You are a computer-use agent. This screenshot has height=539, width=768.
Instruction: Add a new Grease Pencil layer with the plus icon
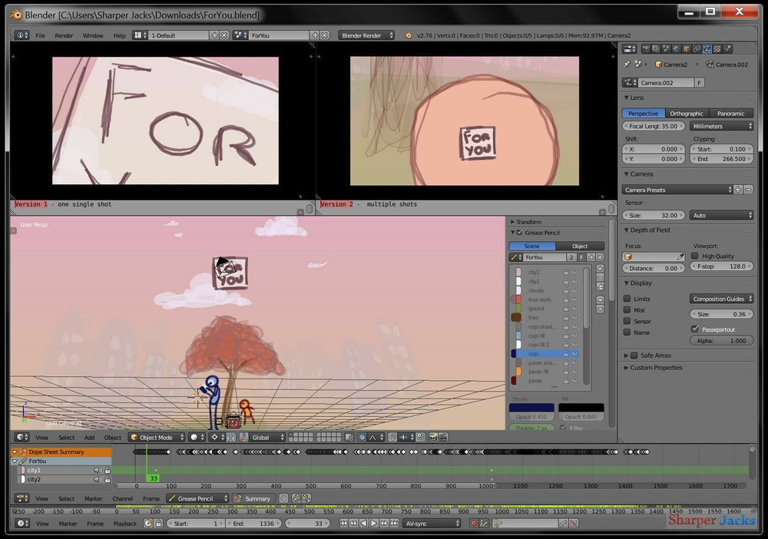[601, 269]
